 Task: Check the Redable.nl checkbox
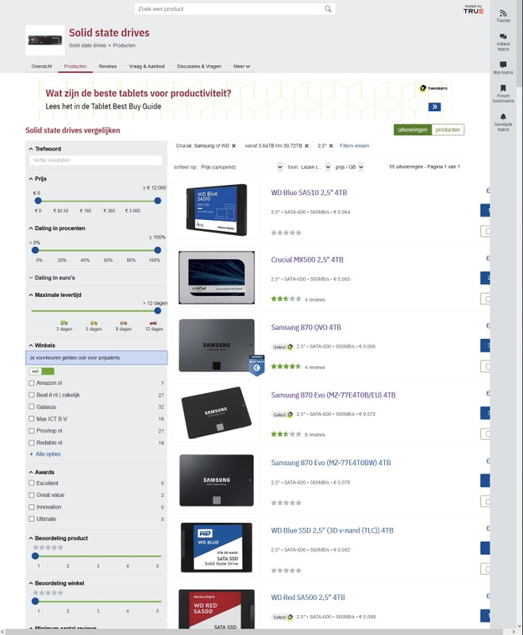[x=32, y=443]
